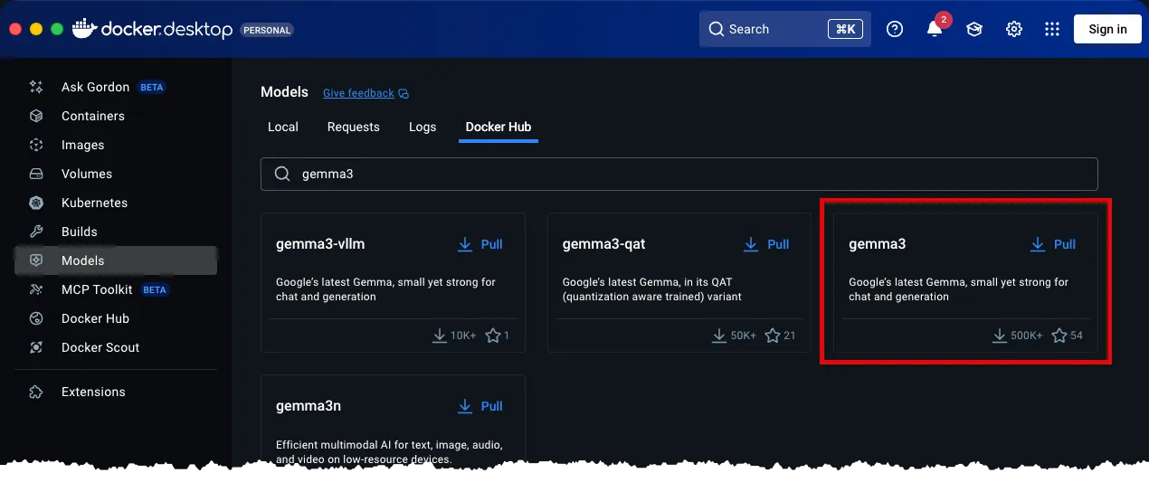Click the PERSONAL plan badge
The image size is (1149, 492).
[267, 29]
